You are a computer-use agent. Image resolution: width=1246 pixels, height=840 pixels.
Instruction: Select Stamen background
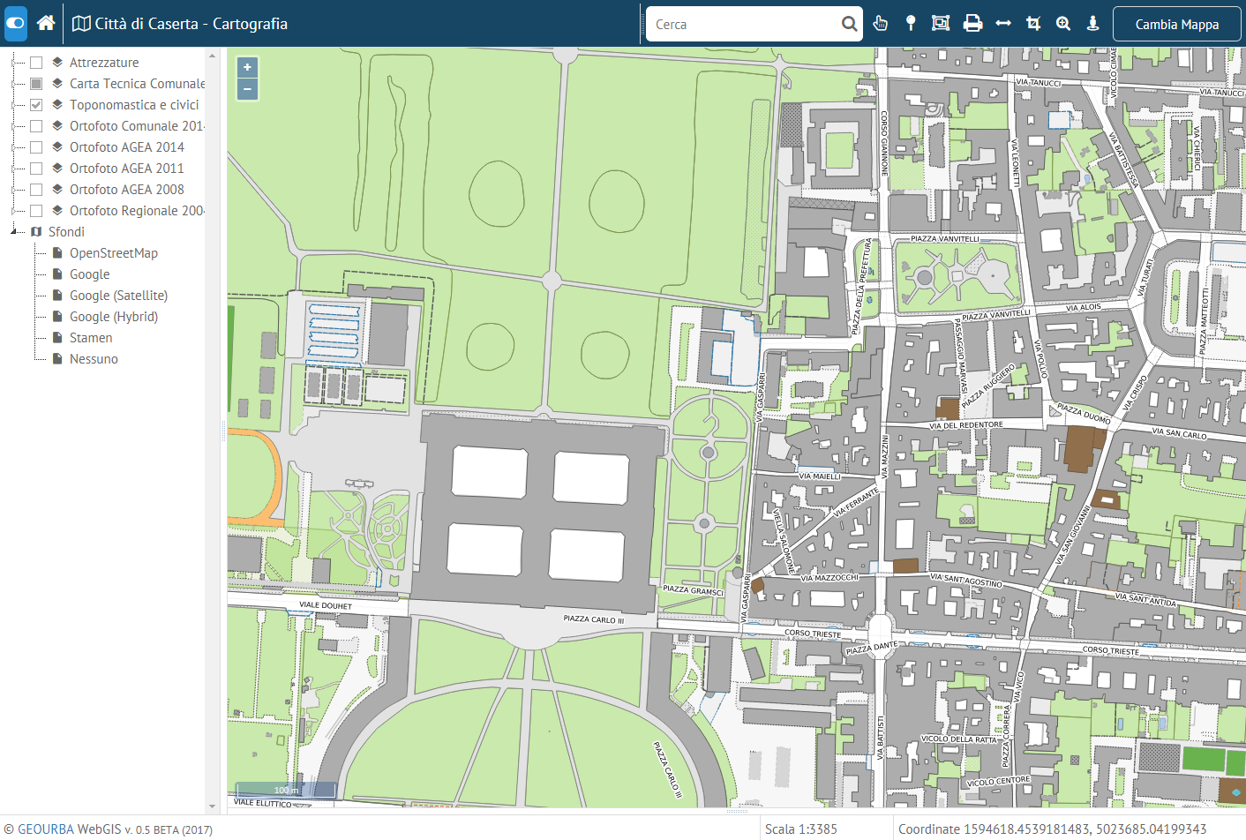(x=91, y=338)
